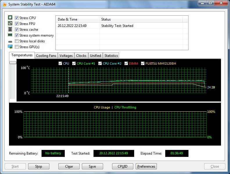Click the Status column header
Image resolution: width=230 pixels, height=174 pixels.
point(141,19)
